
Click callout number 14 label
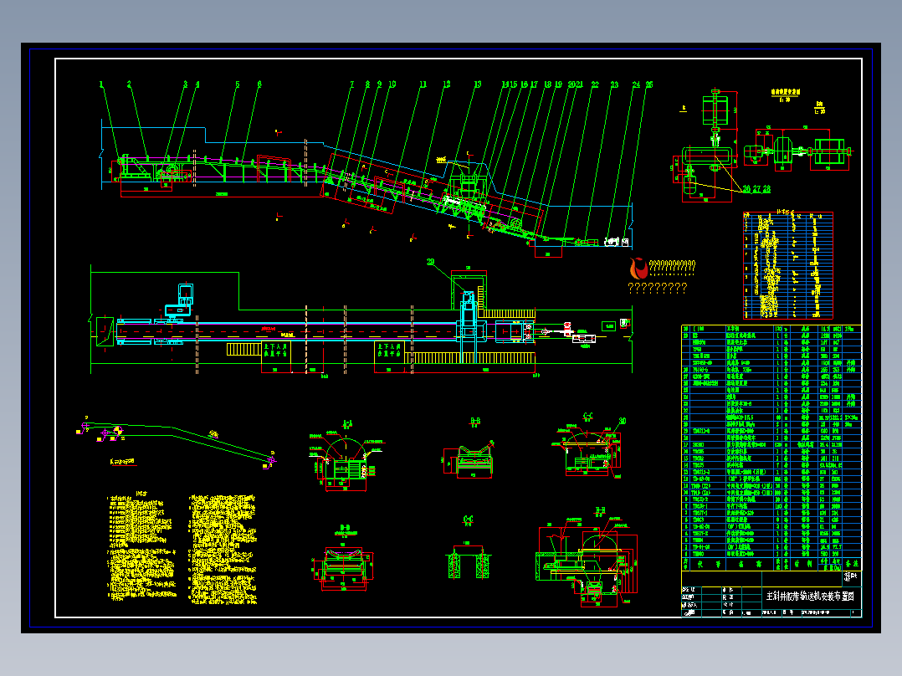(505, 84)
